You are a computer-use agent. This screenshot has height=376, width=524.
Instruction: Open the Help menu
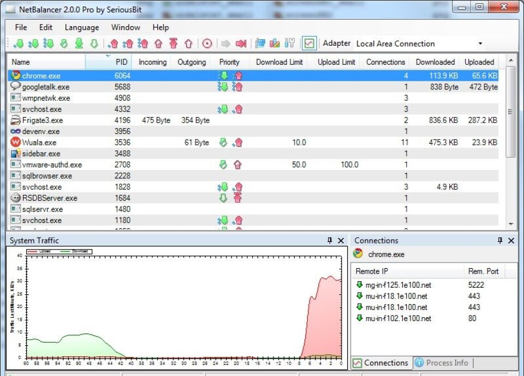click(x=160, y=27)
